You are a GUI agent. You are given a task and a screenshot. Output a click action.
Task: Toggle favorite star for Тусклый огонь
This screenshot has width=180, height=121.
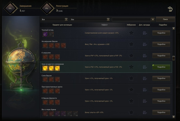pyautogui.click(x=131, y=33)
